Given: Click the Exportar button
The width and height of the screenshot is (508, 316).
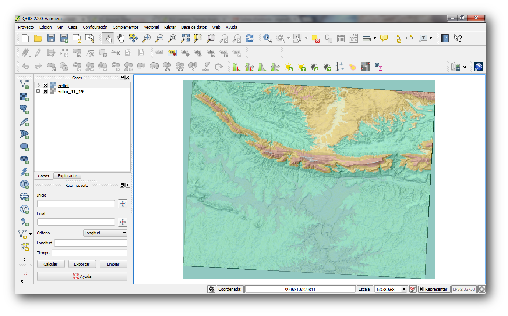Looking at the screenshot, I should pyautogui.click(x=82, y=264).
